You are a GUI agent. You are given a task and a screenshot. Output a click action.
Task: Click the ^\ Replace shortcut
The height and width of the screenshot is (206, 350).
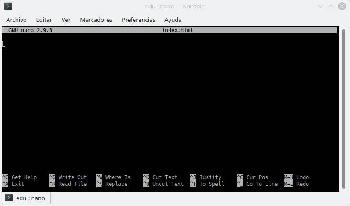click(112, 184)
